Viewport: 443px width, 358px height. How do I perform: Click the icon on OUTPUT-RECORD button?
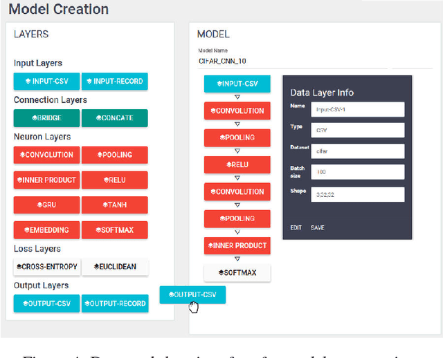point(87,303)
